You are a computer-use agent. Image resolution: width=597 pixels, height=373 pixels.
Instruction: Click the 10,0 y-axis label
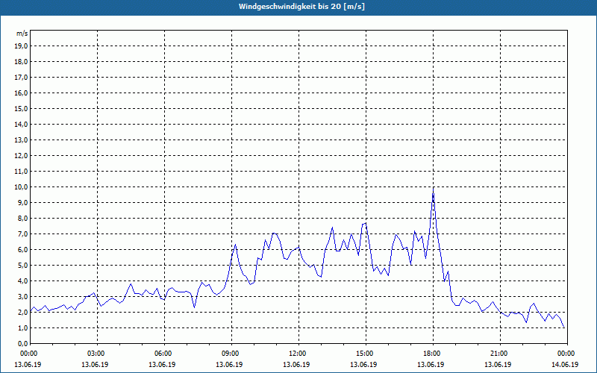(x=21, y=187)
